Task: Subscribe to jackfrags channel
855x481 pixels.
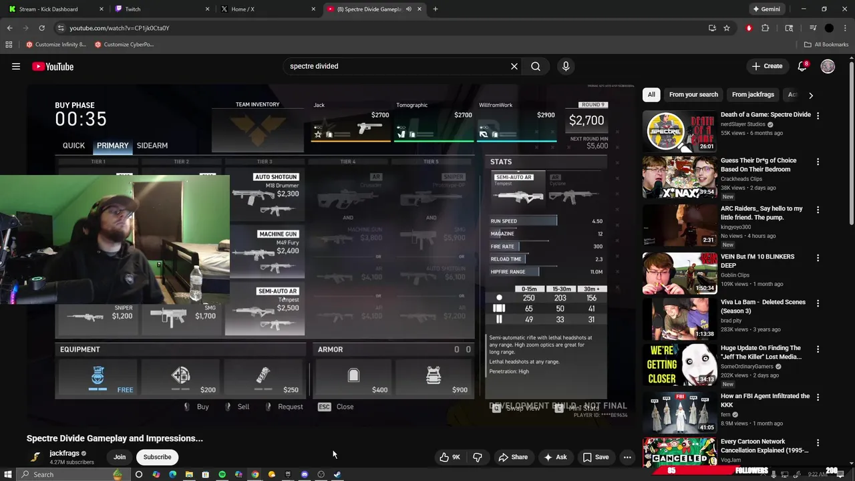Action: [158, 457]
